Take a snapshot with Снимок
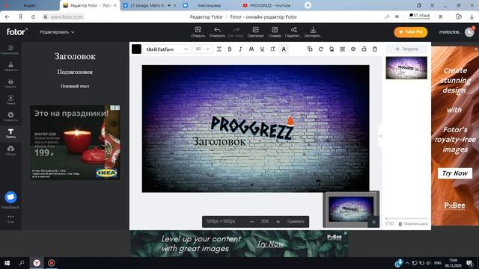479x269 pixels. click(x=275, y=31)
